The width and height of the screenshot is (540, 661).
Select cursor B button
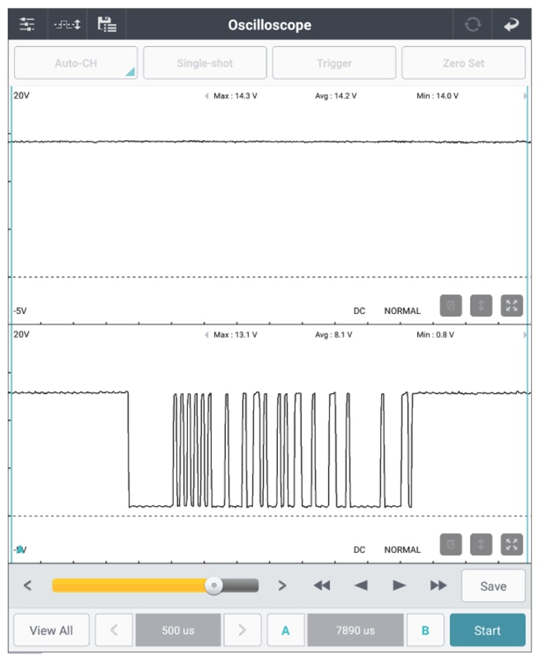pyautogui.click(x=425, y=631)
